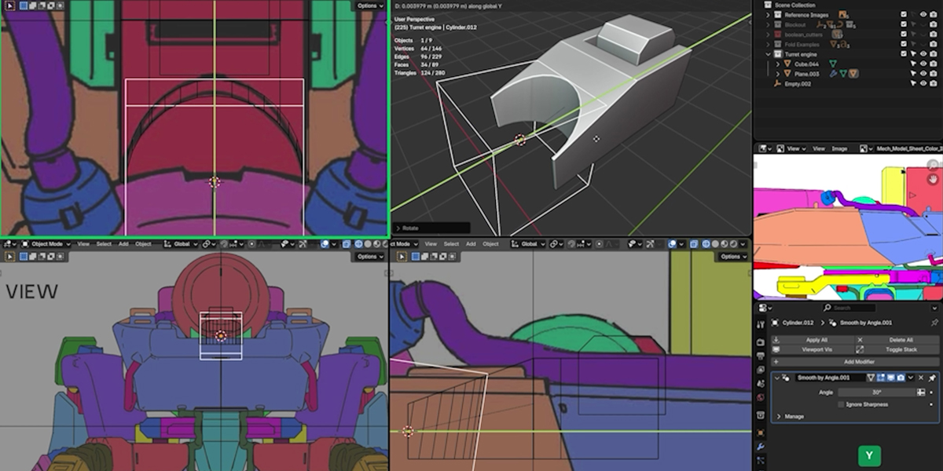Click the Empty.002 empty object icon
Viewport: 943px width, 471px height.
[x=777, y=83]
